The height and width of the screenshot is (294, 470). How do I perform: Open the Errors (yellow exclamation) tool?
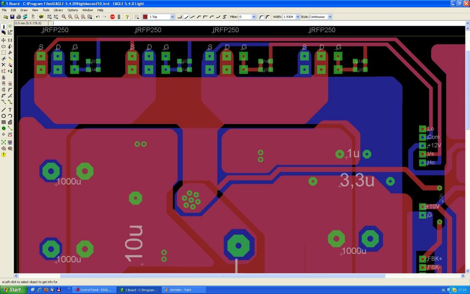coord(4,154)
